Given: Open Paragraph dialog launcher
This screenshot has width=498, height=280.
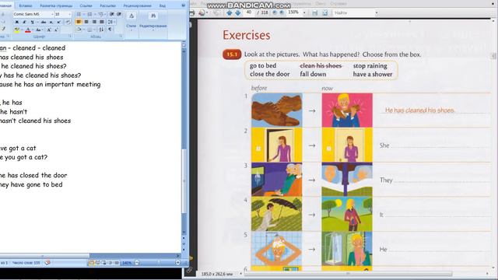Looking at the screenshot, I should 121,37.
